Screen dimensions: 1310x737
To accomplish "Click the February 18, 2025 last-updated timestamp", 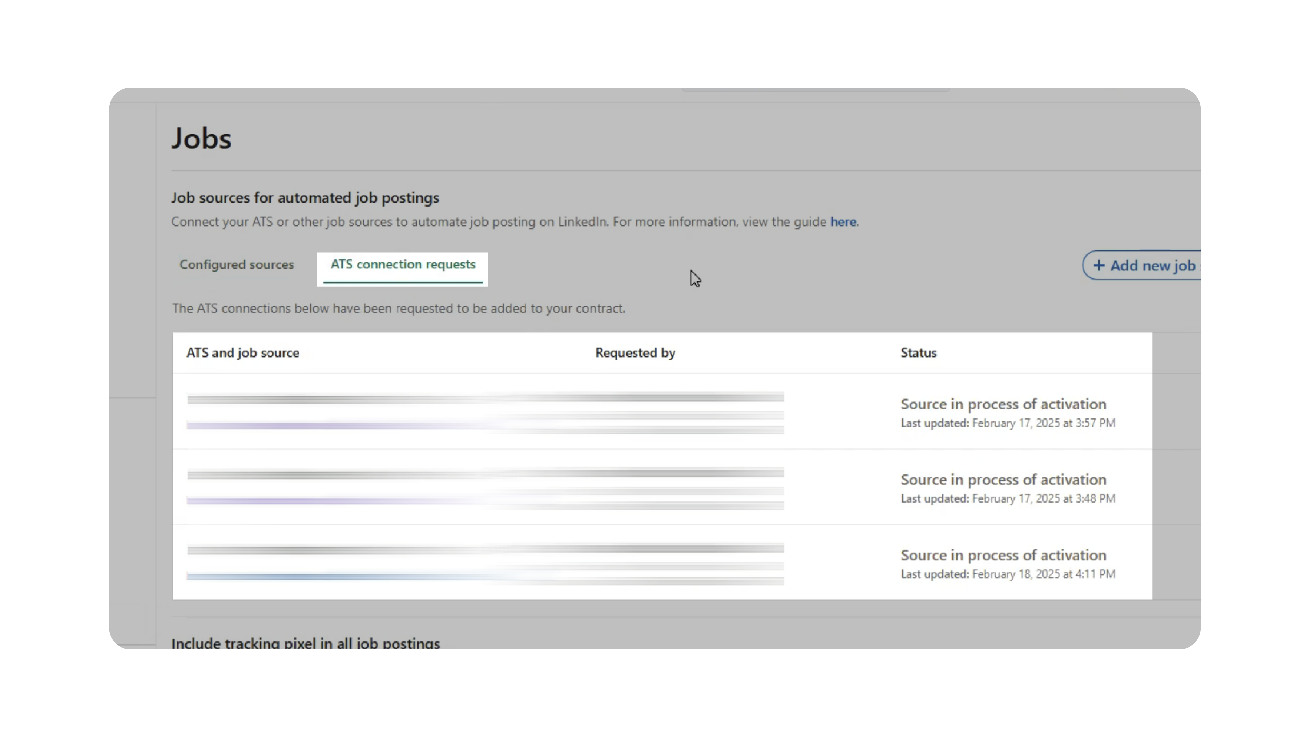I will point(1043,574).
